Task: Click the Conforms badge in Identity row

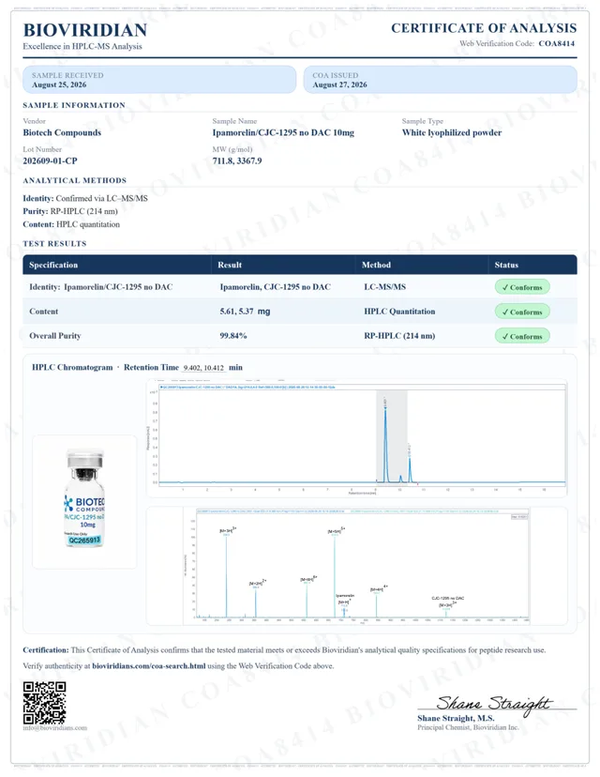Action: pyautogui.click(x=522, y=287)
